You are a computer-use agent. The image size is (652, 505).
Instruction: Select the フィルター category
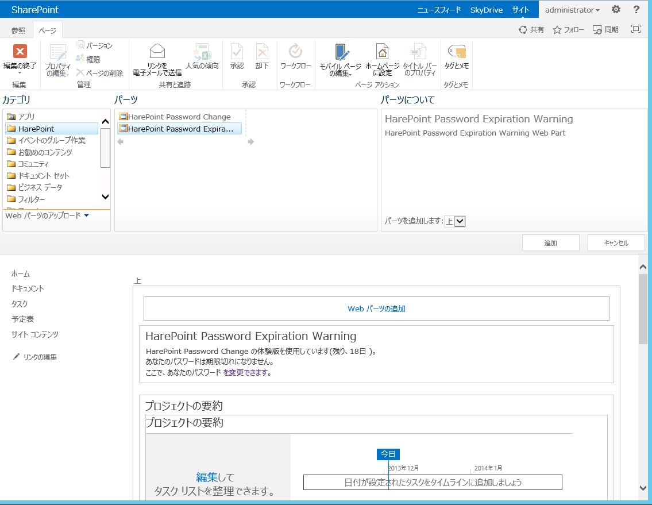(x=52, y=199)
